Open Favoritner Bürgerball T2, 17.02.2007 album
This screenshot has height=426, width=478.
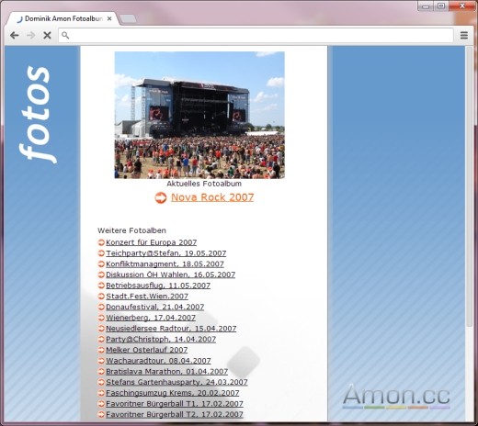(175, 414)
